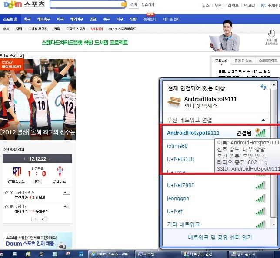Open the 스페셜 동영상 submenu link
The width and height of the screenshot is (280, 258).
[x=38, y=29]
